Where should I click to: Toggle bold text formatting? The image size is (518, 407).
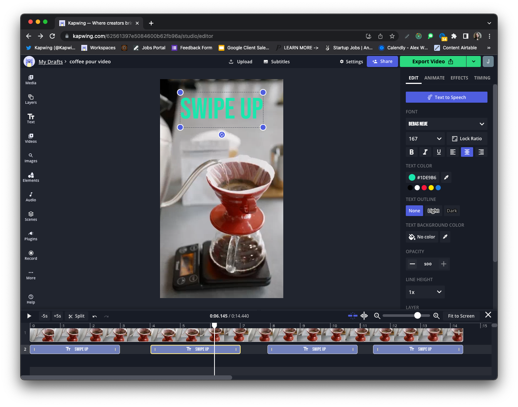click(411, 152)
